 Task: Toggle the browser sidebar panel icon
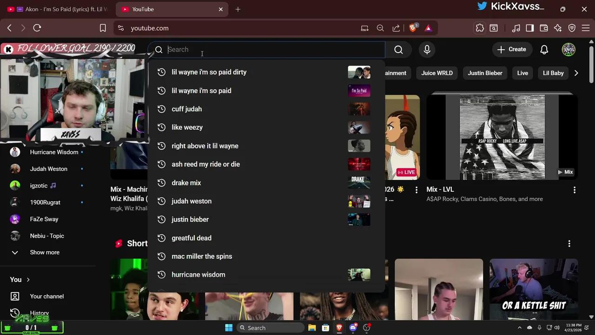point(530,28)
